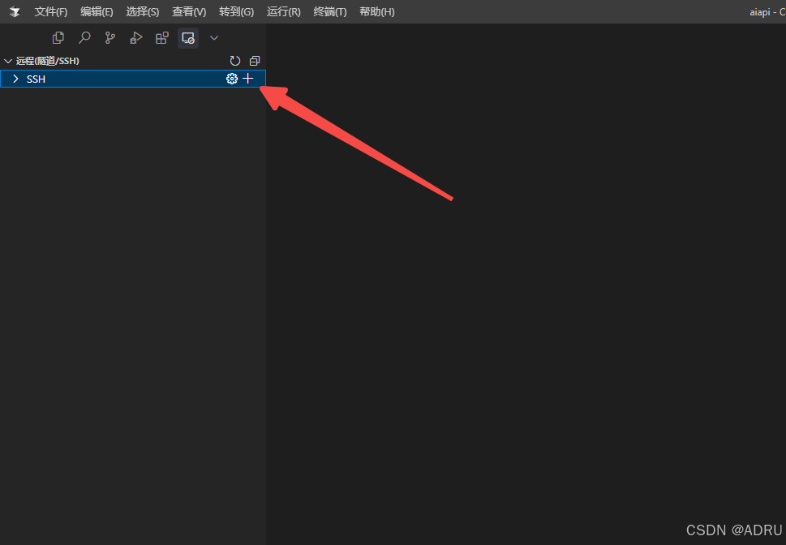786x545 pixels.
Task: Open the 查看(V) menu
Action: tap(189, 11)
